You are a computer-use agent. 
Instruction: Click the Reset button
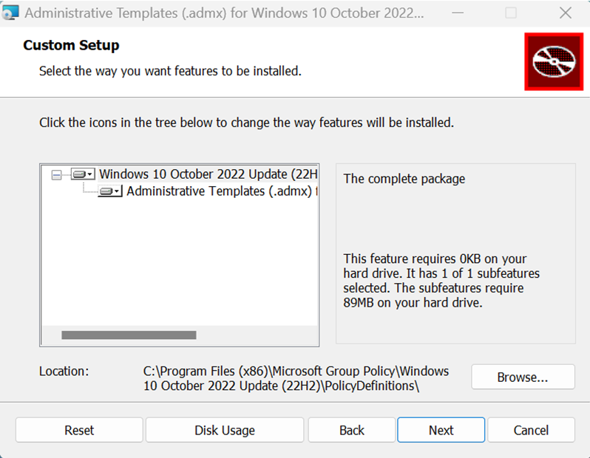79,430
